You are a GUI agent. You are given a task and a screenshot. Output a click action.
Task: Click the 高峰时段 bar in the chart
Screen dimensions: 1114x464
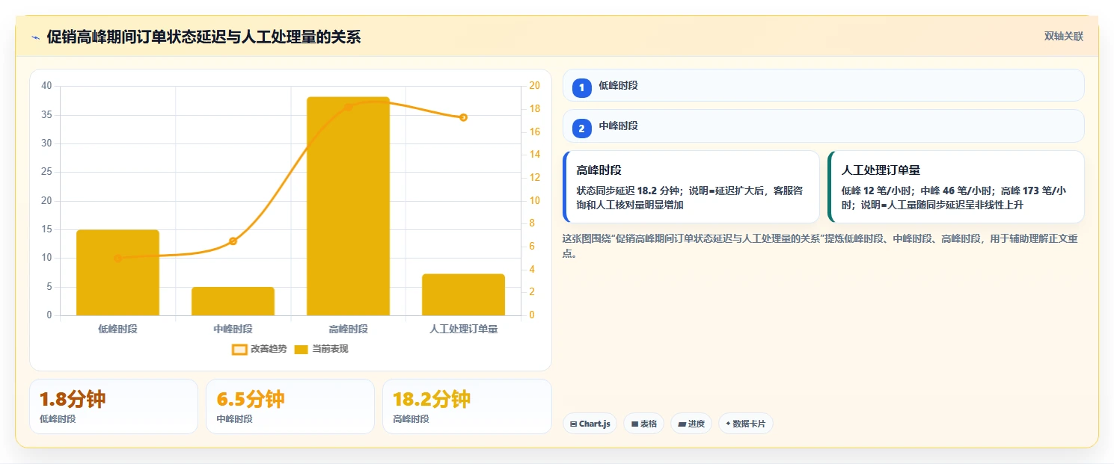point(348,206)
